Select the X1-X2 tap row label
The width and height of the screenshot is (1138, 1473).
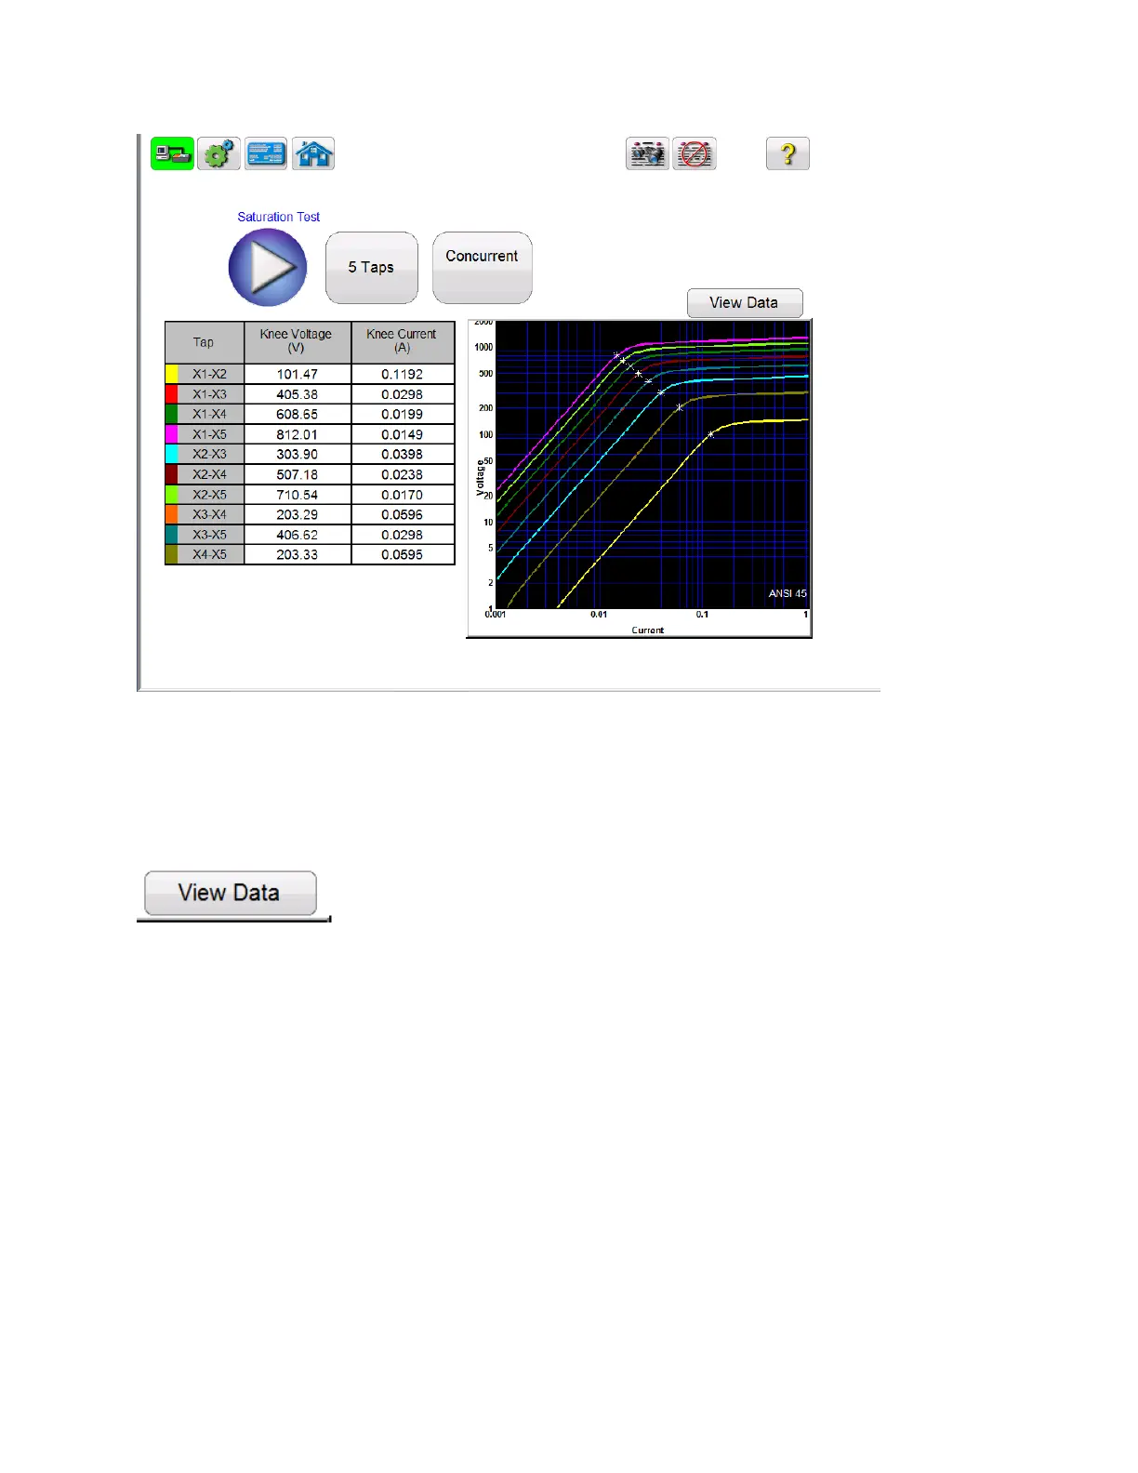(x=210, y=374)
